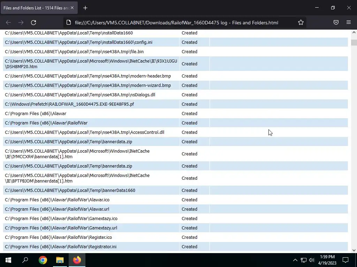Click Created status beside AccessControl.dll
This screenshot has height=267, width=357.
189,132
